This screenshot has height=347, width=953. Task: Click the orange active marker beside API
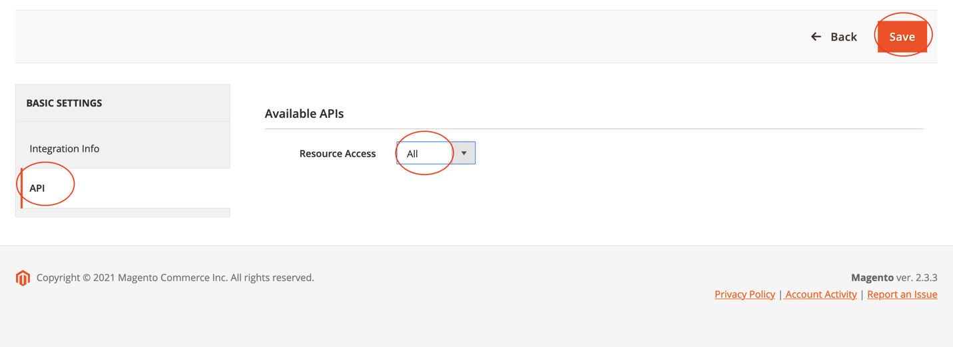(x=22, y=188)
